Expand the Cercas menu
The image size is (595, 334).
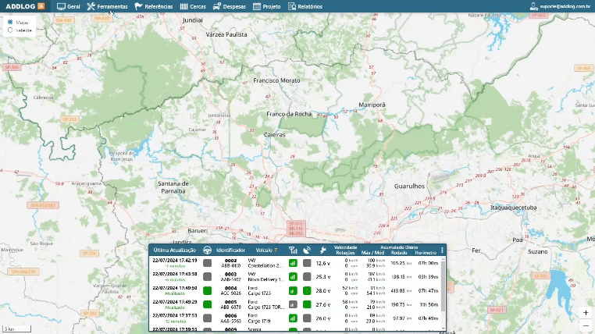point(192,6)
